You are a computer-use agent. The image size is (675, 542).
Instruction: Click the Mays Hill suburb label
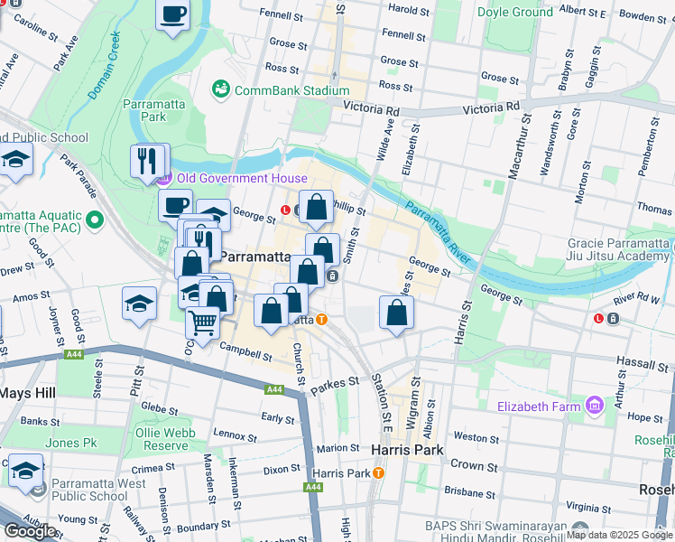[x=28, y=393]
